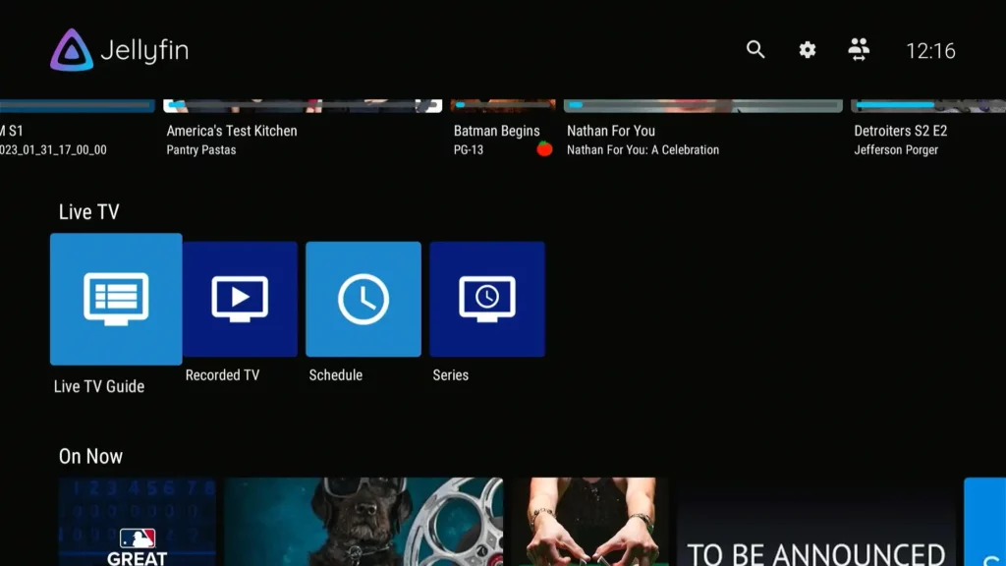
Task: Click the On Now section heading
Action: [90, 456]
